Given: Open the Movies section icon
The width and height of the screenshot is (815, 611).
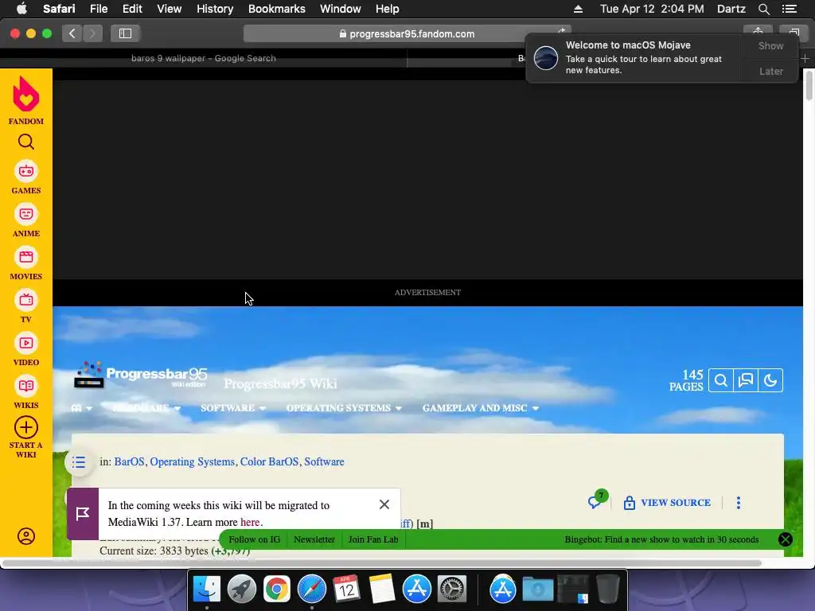Looking at the screenshot, I should 26,257.
